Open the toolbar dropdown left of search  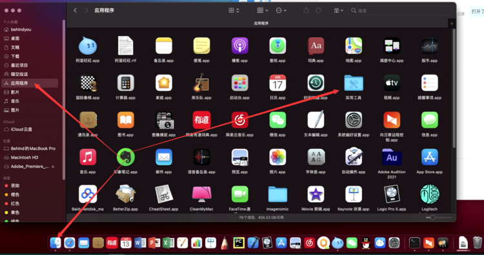[339, 10]
